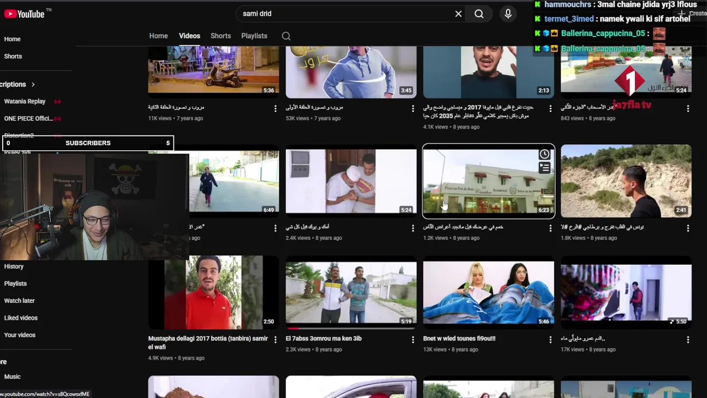Add 6:23 video to queue

point(545,167)
